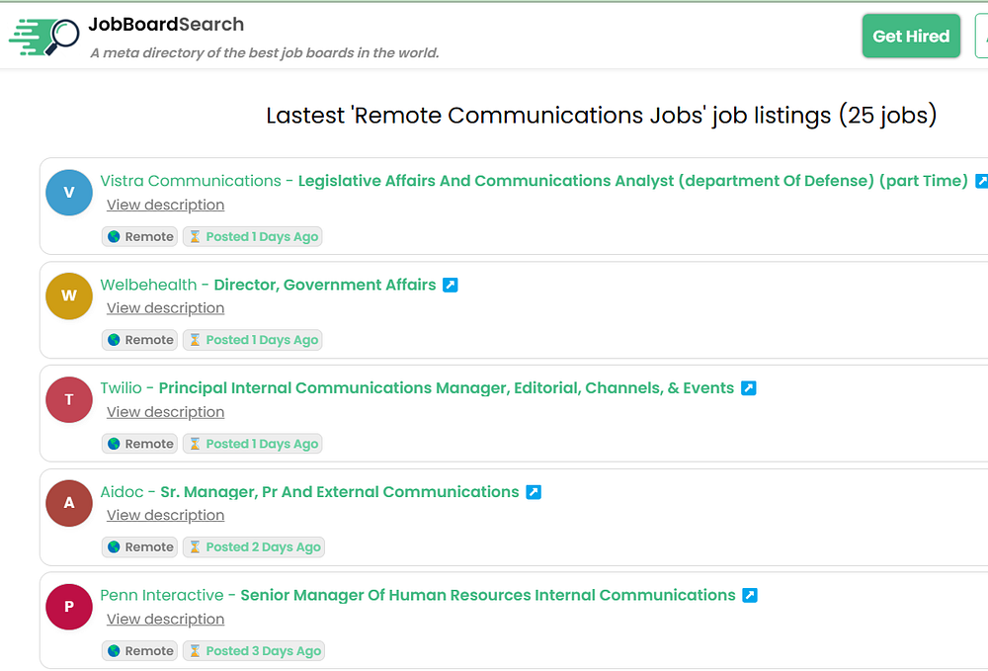Expand View description for Welbehealth job
Viewport: 988px width, 671px height.
[x=165, y=308]
